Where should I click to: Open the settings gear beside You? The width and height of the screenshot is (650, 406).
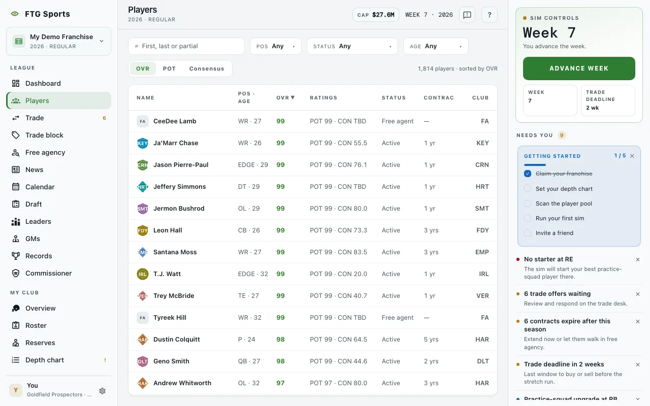pos(102,391)
